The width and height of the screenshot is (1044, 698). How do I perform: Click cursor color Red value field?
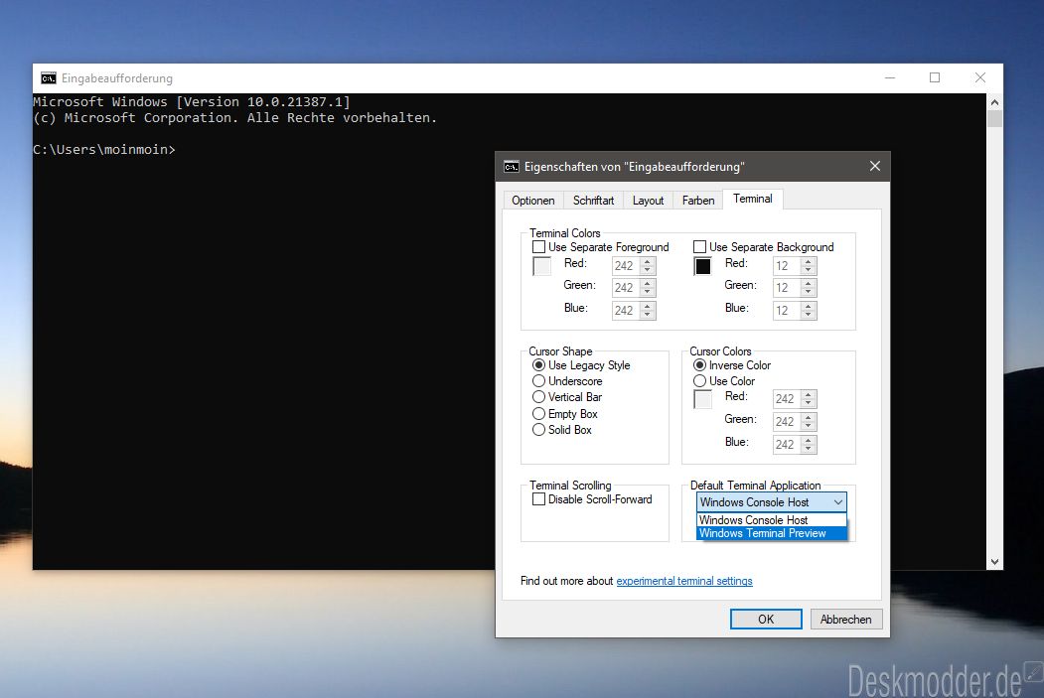[787, 399]
